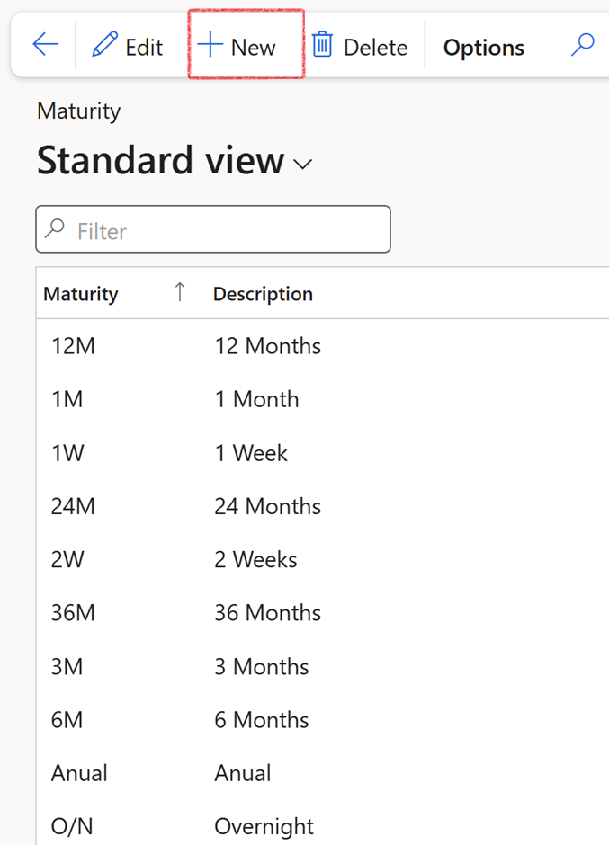Click the magnifier icon inside Filter box
Viewport: 609px width, 845px height.
click(55, 228)
